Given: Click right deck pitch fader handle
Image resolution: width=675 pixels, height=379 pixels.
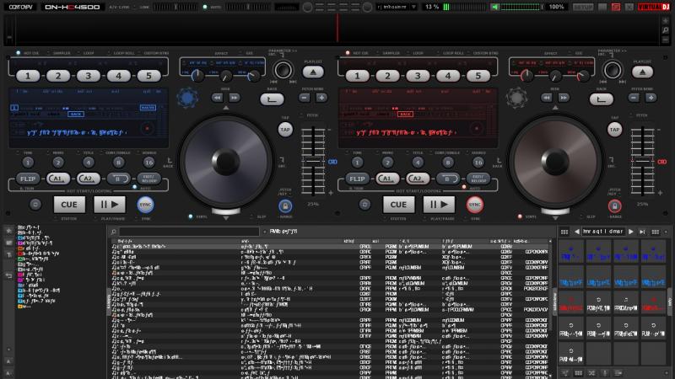Looking at the screenshot, I should coord(643,162).
